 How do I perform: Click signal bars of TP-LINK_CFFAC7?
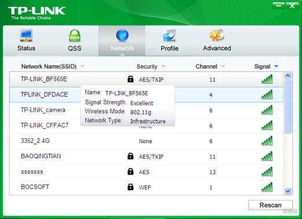pyautogui.click(x=267, y=125)
